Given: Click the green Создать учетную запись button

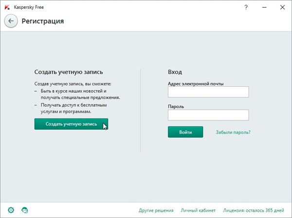Looking at the screenshot, I should (x=71, y=124).
